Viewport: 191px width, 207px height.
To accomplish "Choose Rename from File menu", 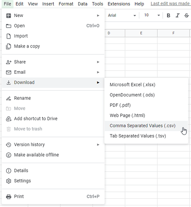I will [x=53, y=98].
